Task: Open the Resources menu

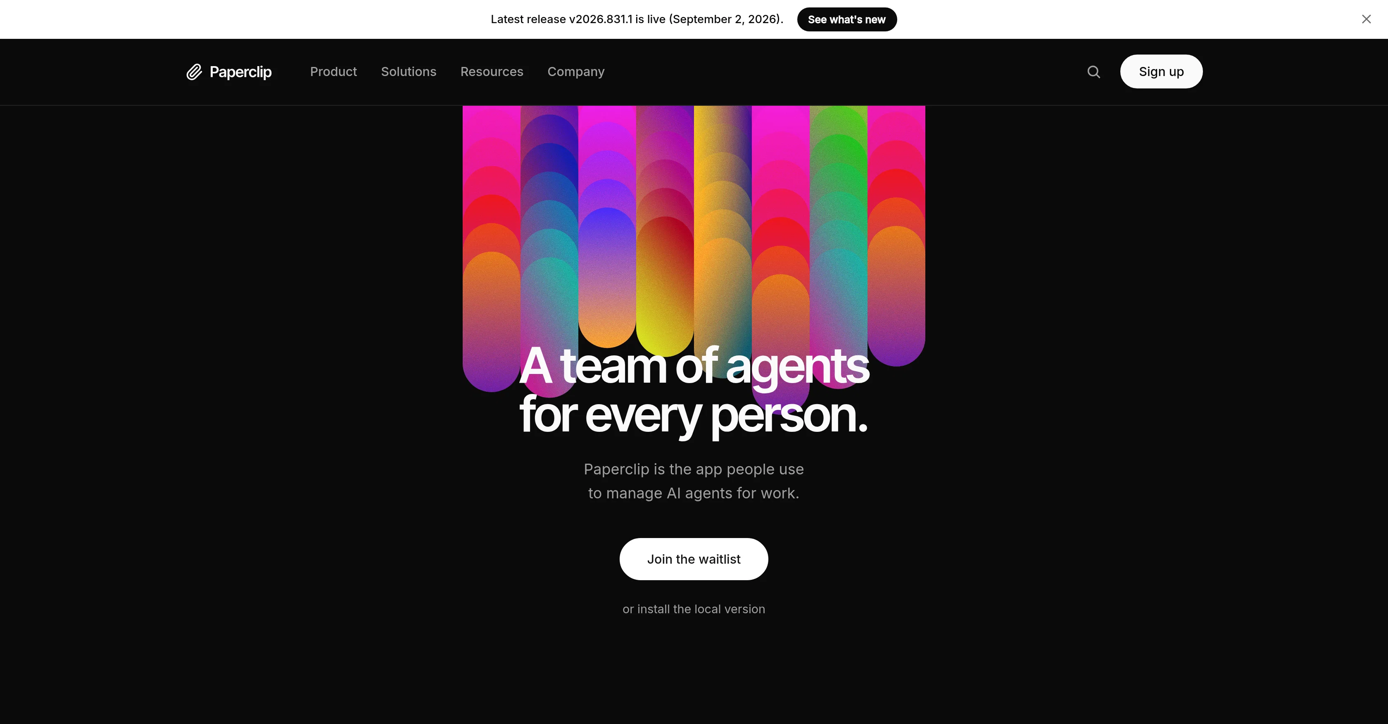Action: (492, 72)
